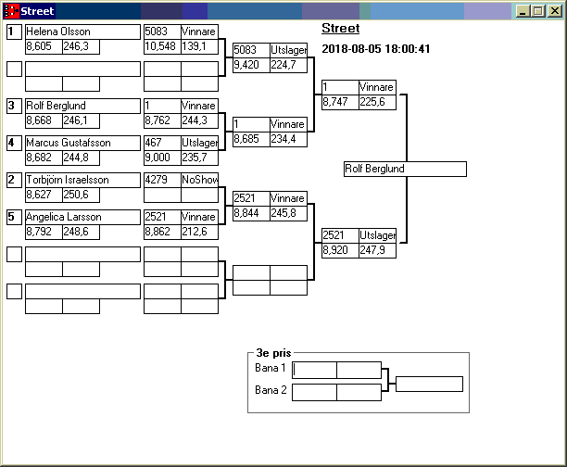Select the 3e pris winner result box
The width and height of the screenshot is (567, 467).
point(429,384)
